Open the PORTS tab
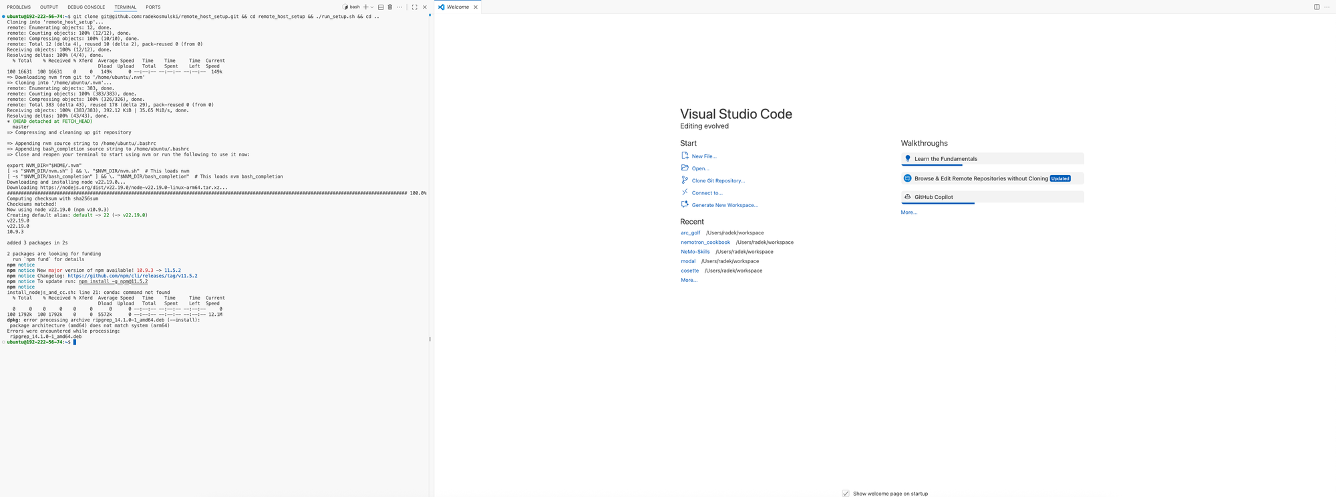The image size is (1336, 497). (153, 7)
